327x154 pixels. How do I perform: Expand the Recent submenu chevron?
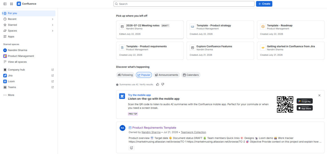point(53,19)
